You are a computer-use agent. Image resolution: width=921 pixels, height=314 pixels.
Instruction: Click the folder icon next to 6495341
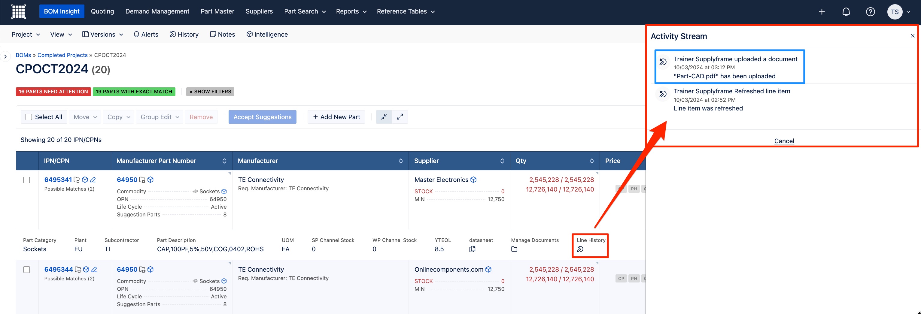(x=77, y=180)
